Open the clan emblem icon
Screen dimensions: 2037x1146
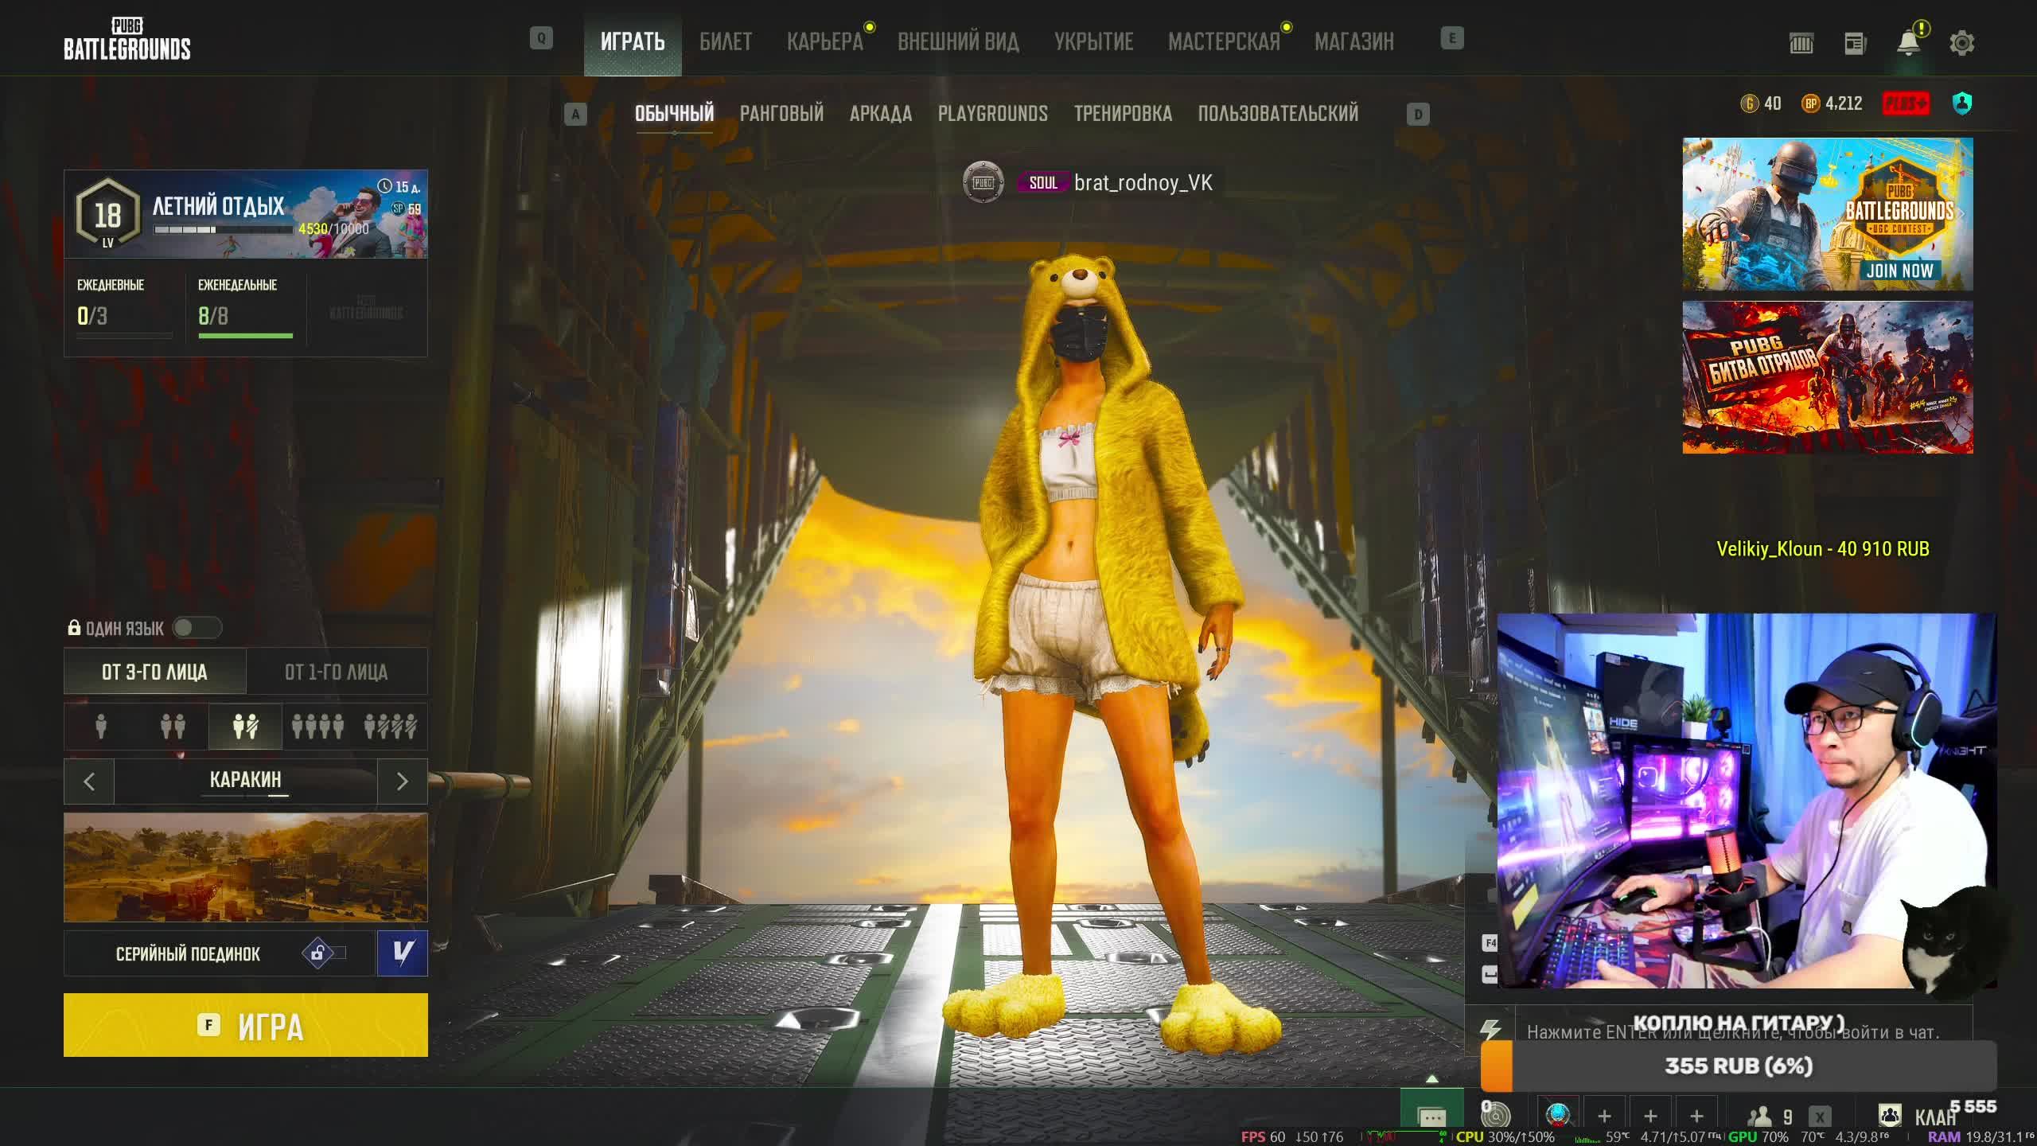point(1890,1116)
